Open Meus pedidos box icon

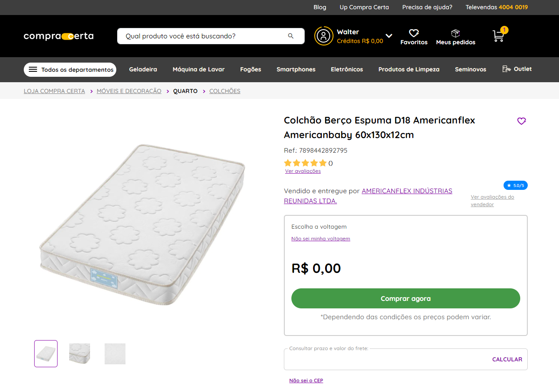456,33
